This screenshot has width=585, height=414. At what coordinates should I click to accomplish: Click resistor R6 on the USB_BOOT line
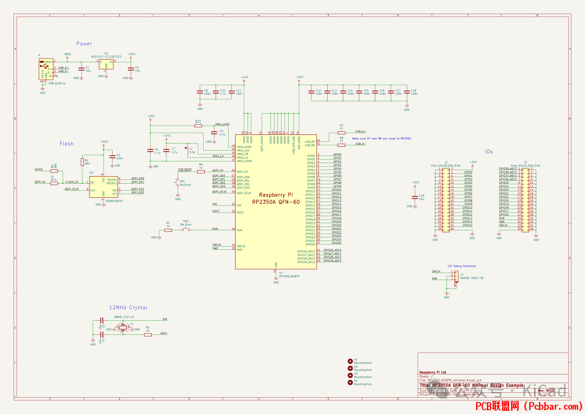point(201,171)
